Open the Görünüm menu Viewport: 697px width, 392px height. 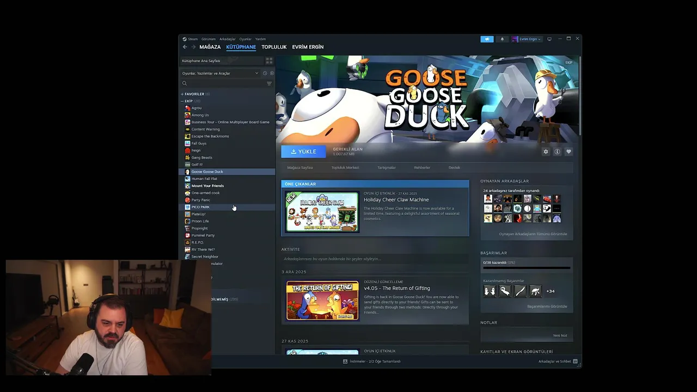(209, 39)
